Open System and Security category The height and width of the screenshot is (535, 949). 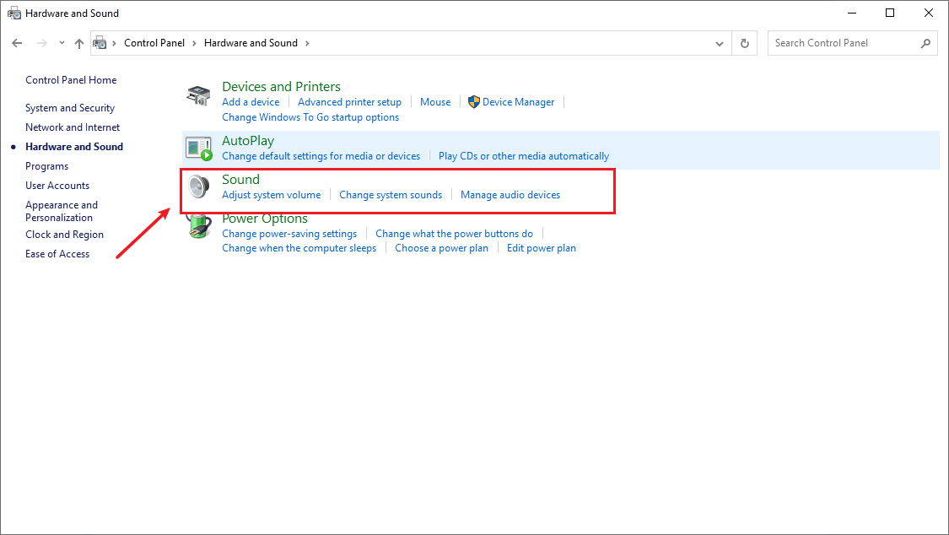coord(70,108)
